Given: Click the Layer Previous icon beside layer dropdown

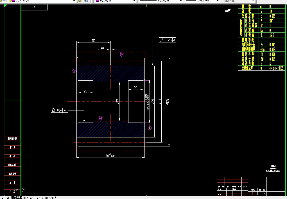Looking at the screenshot, I should click(80, 1).
